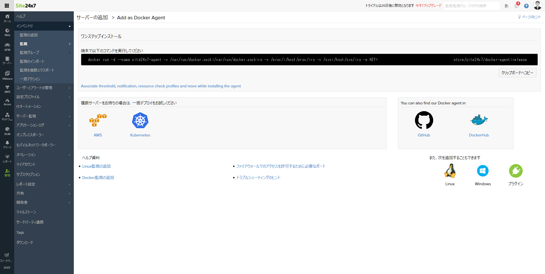The width and height of the screenshot is (545, 274).
Task: Open the ヘルプ menu item
Action: pos(20,16)
